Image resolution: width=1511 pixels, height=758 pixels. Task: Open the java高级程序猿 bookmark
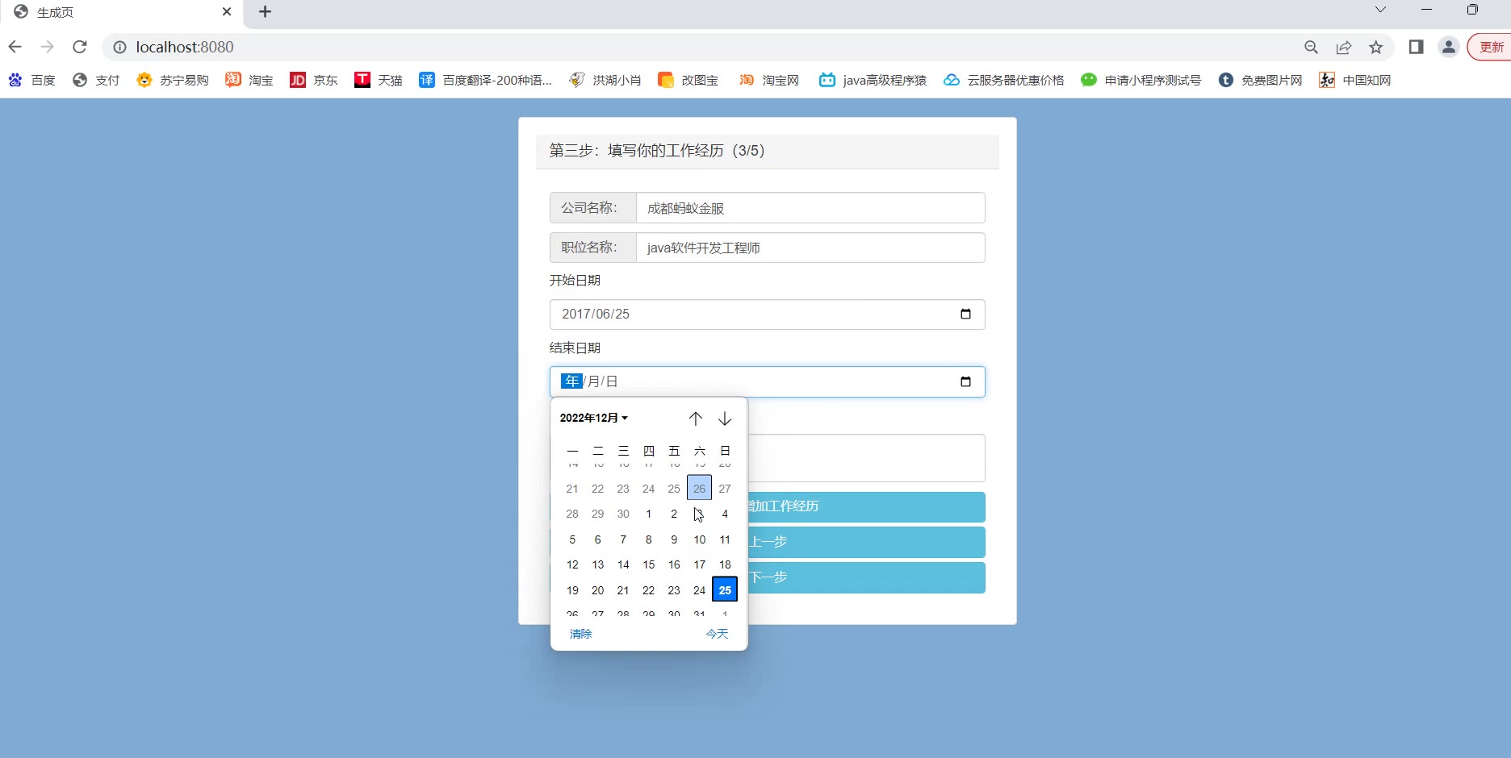point(873,80)
